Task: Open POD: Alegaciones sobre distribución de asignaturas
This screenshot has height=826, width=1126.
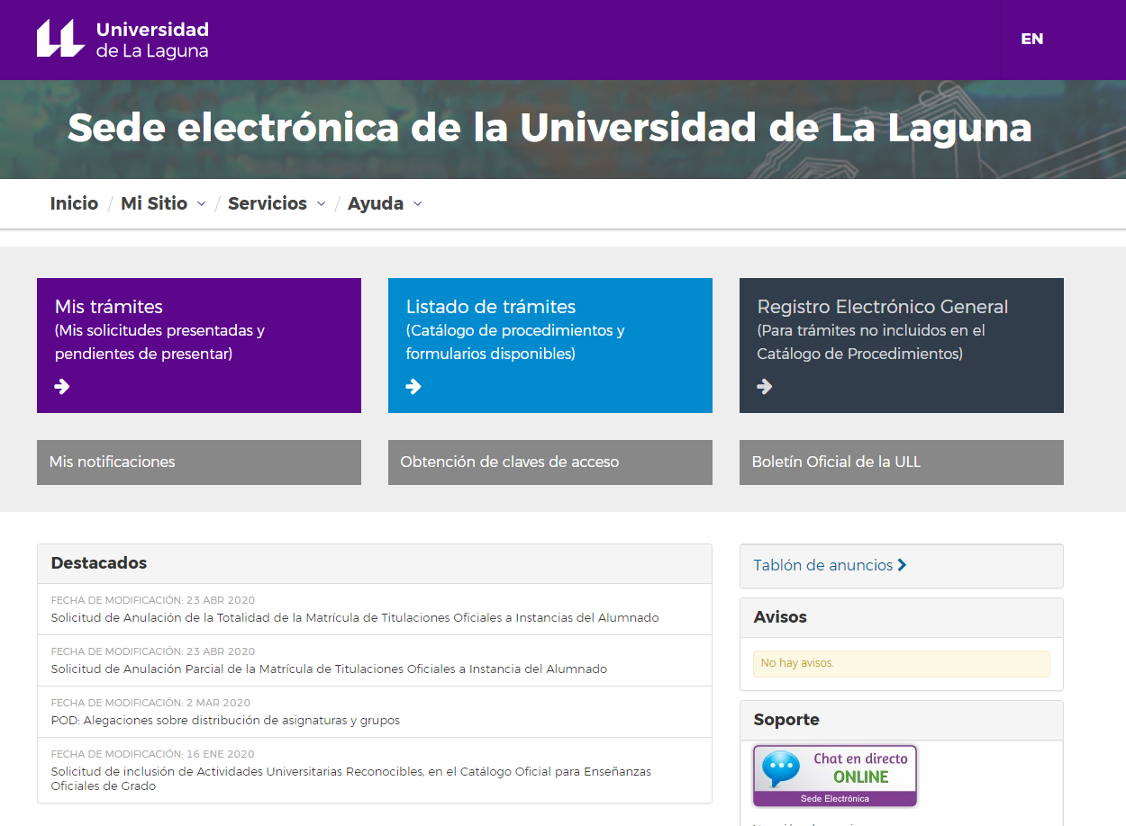Action: [225, 721]
